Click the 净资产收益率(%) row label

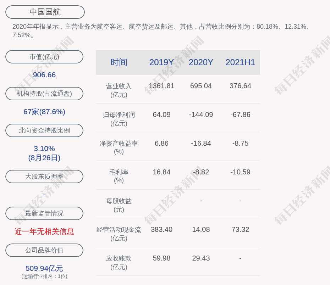119,147
